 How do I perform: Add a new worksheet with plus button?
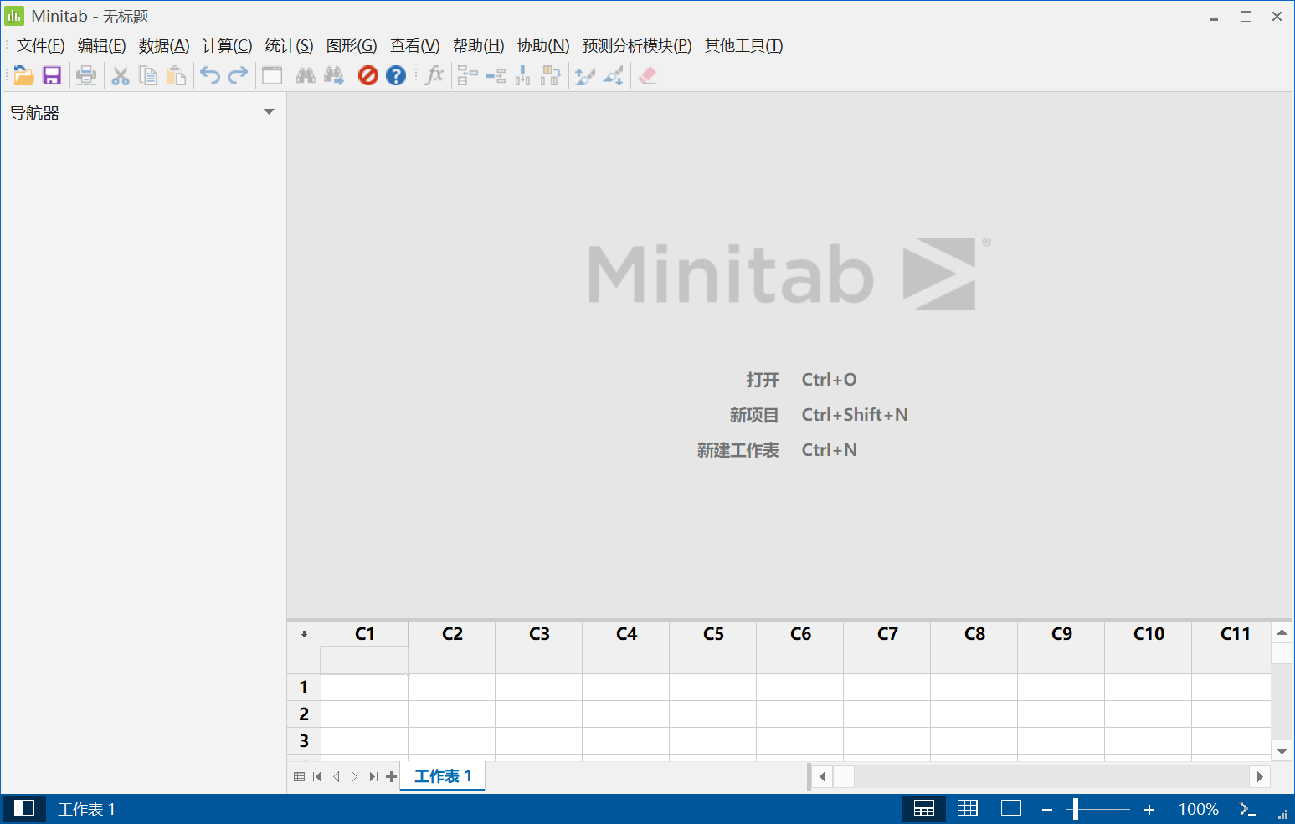pos(391,776)
